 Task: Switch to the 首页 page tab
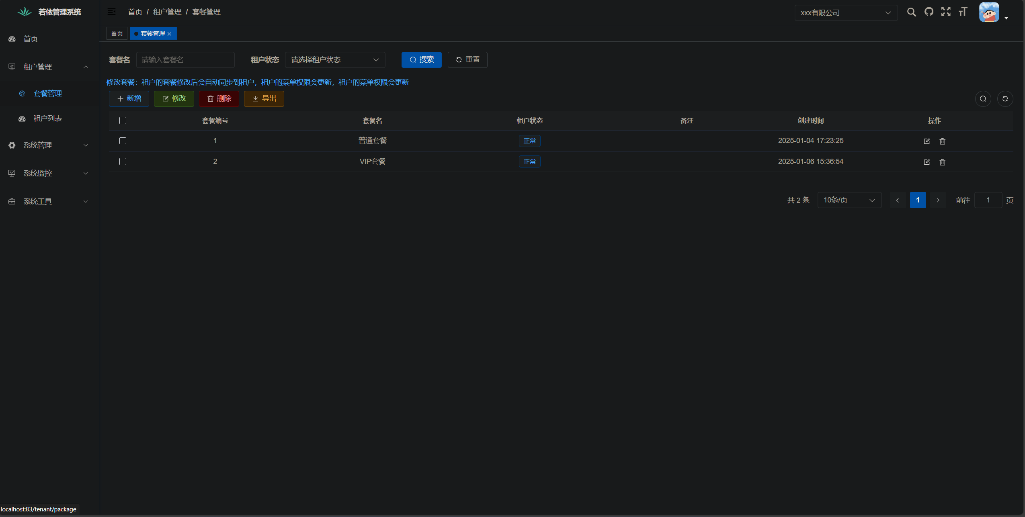[x=117, y=34]
